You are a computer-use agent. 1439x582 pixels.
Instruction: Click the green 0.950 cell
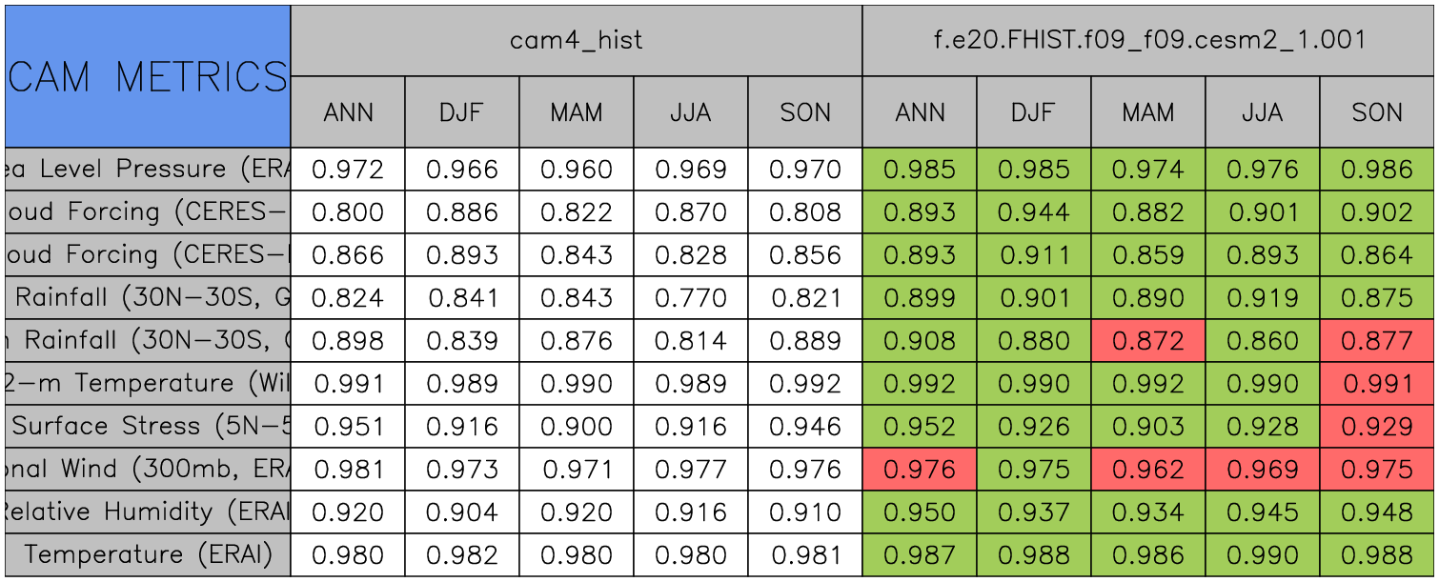[920, 512]
